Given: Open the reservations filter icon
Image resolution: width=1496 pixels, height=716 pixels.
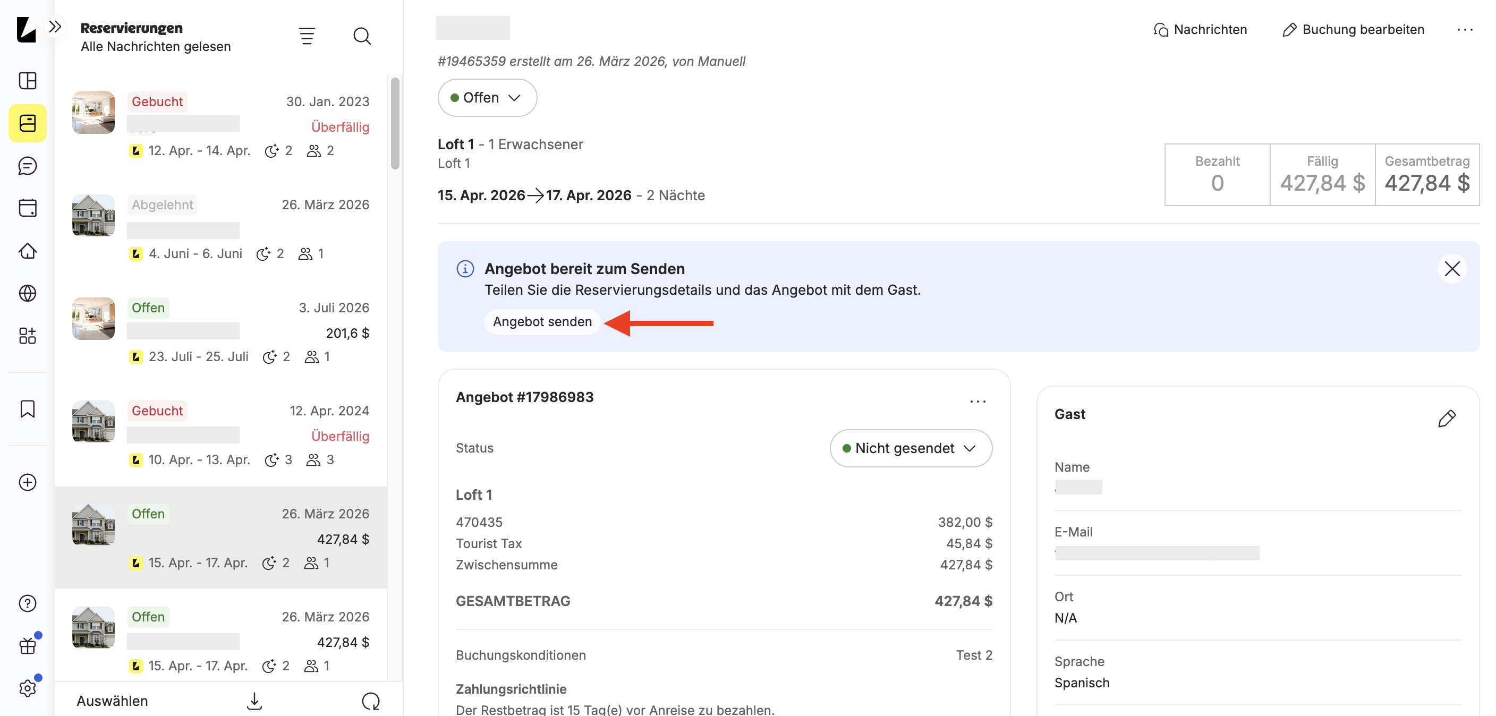Looking at the screenshot, I should [307, 36].
